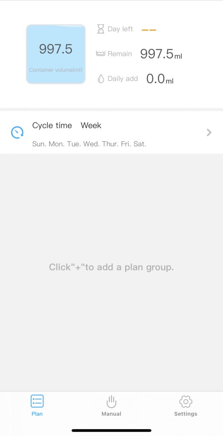The image size is (223, 436).
Task: Tap the iOS home indicator bar
Action: (111, 431)
